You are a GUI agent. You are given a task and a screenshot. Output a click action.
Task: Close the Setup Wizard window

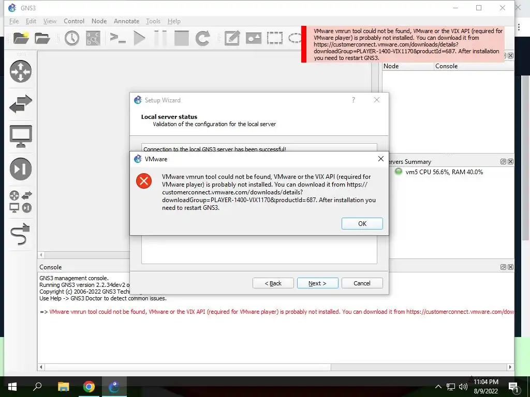point(377,100)
